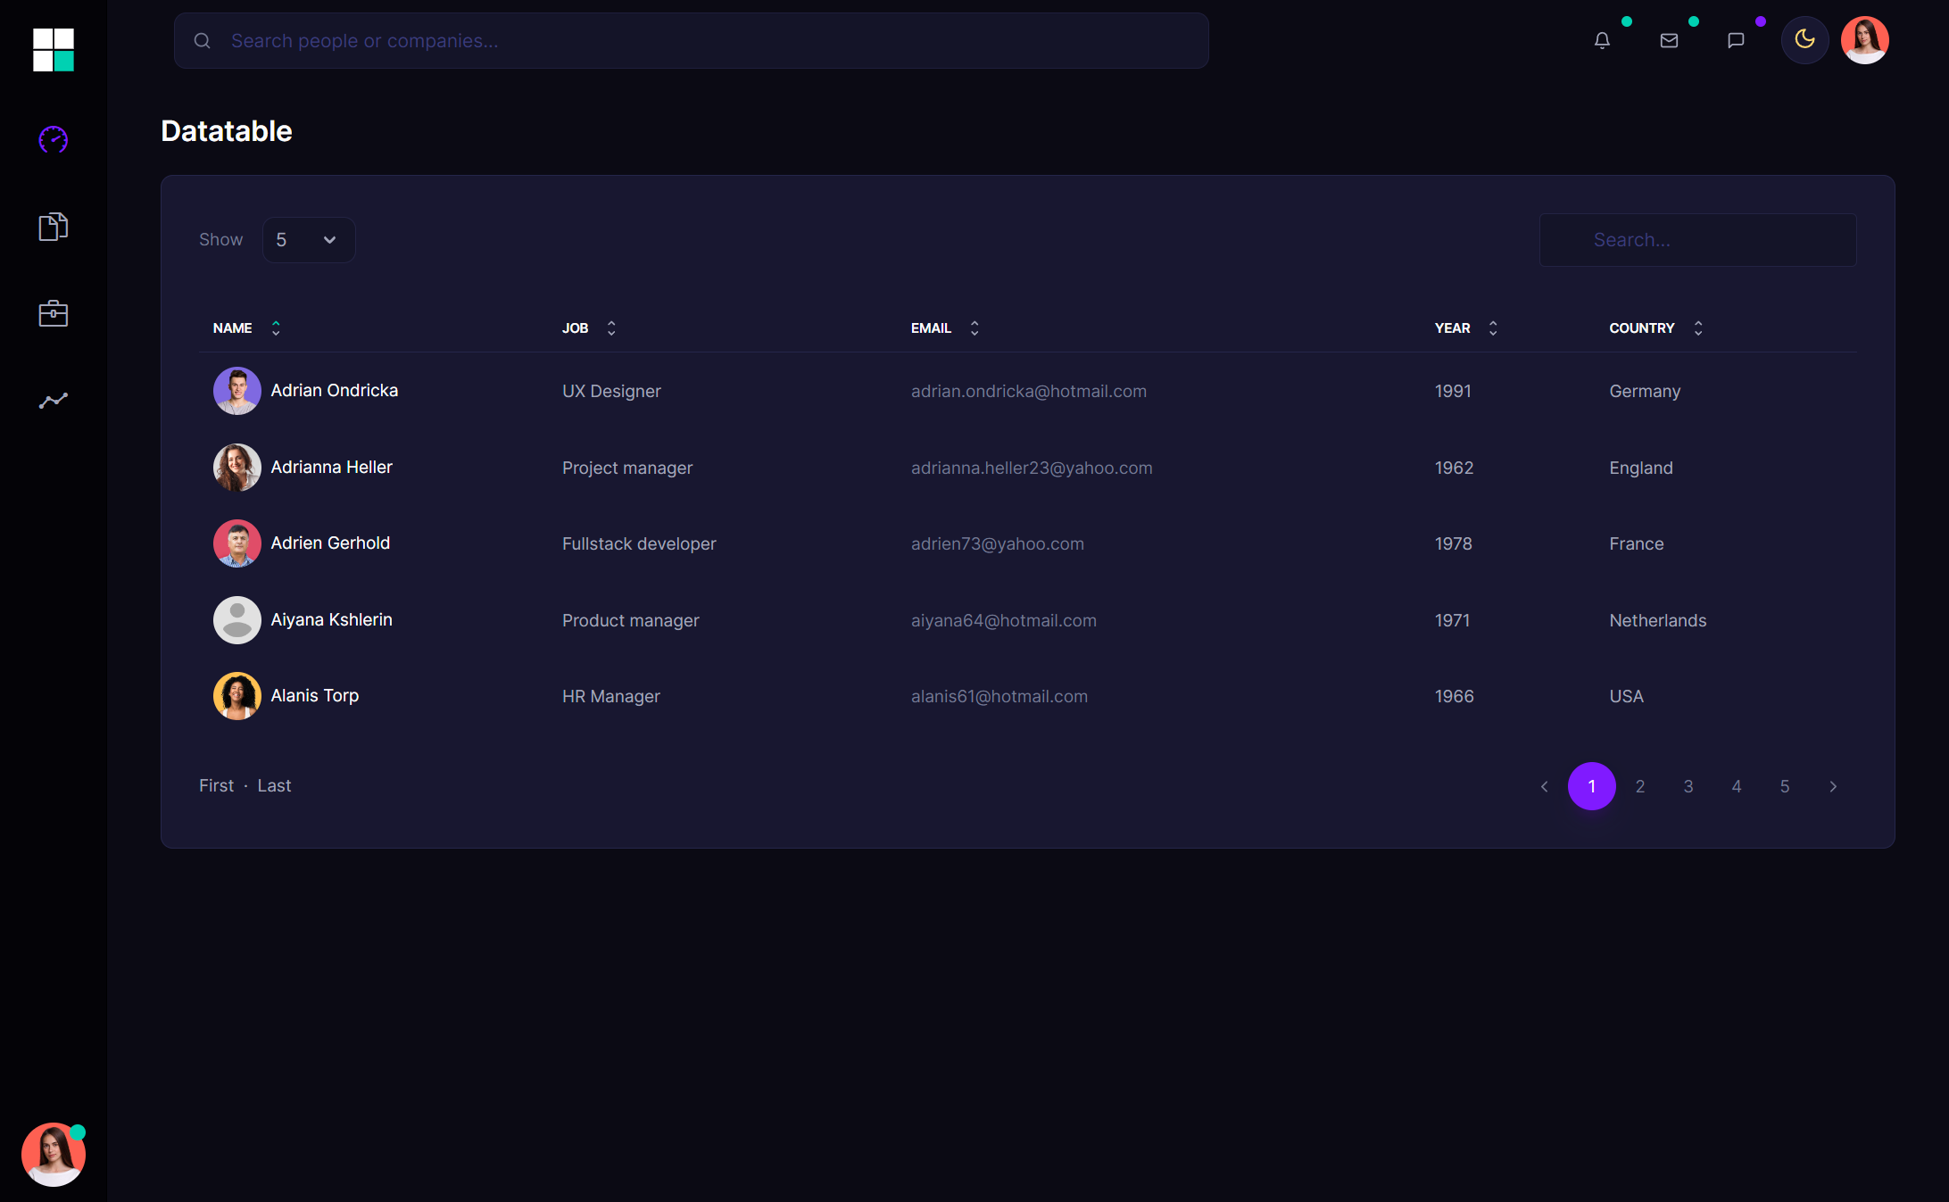1949x1202 pixels.
Task: View analytics via the trending chart icon
Action: click(x=53, y=400)
